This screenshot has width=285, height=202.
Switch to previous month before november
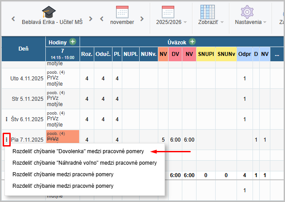(102, 19)
